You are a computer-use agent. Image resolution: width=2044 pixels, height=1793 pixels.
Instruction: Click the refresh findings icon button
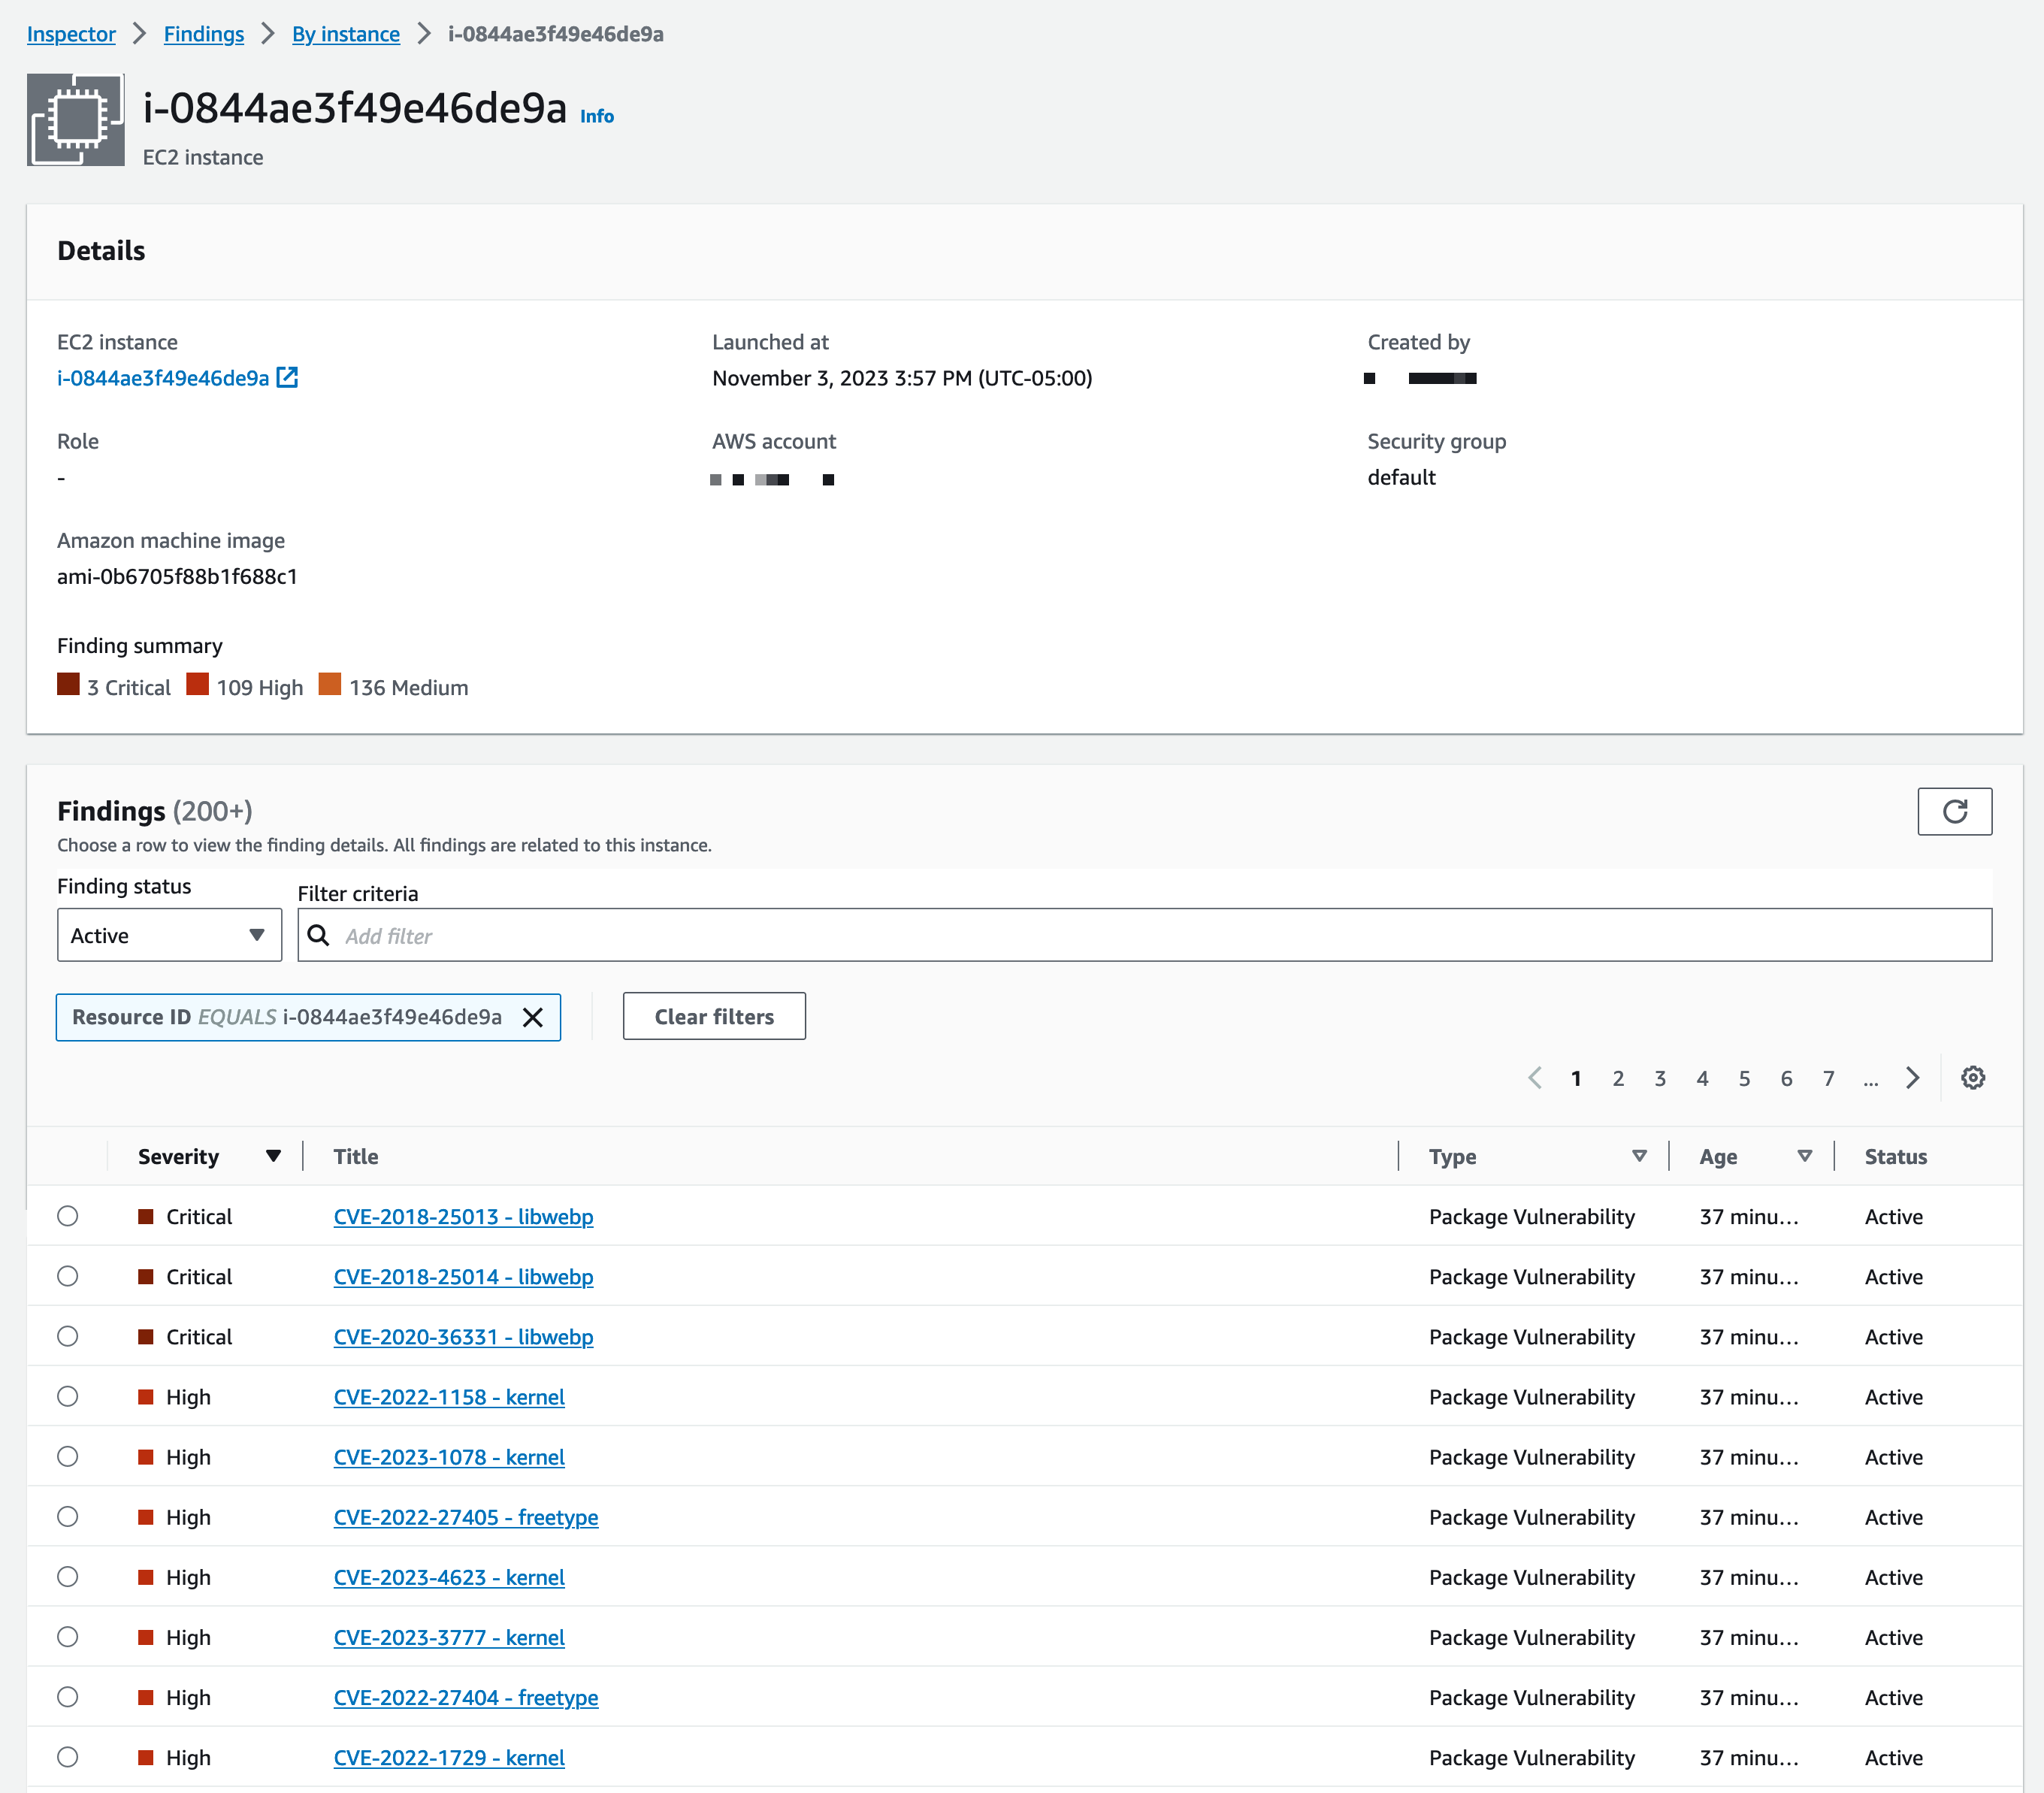click(1954, 811)
